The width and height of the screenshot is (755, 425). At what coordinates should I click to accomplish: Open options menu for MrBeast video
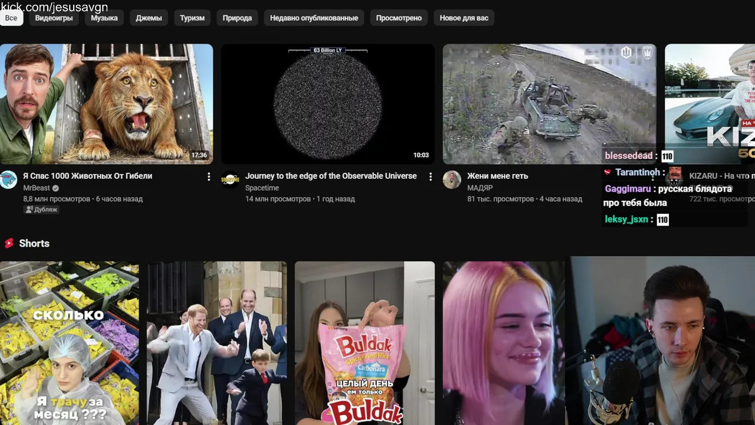[x=209, y=176]
